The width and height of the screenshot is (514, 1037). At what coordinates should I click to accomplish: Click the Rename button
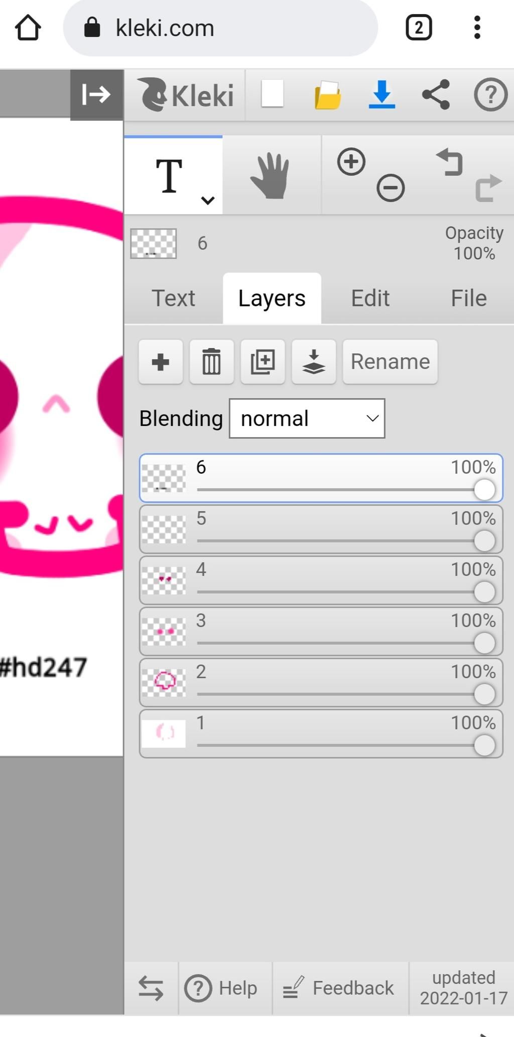[x=390, y=362]
